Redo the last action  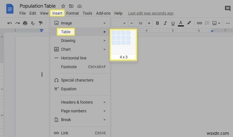click(18, 23)
